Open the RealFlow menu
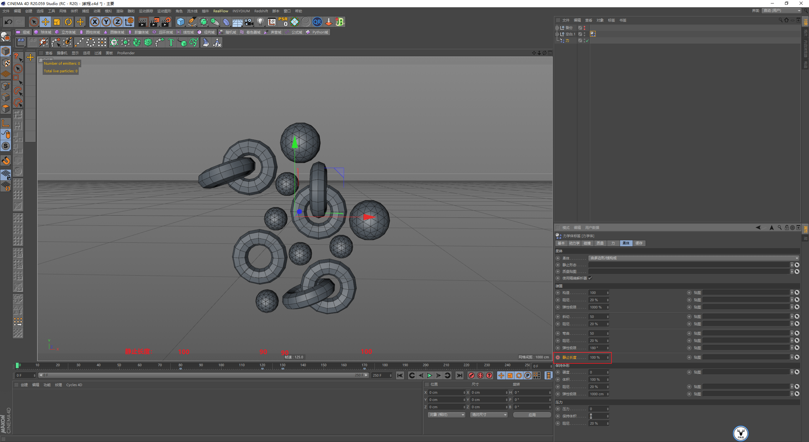809x442 pixels. pos(220,11)
